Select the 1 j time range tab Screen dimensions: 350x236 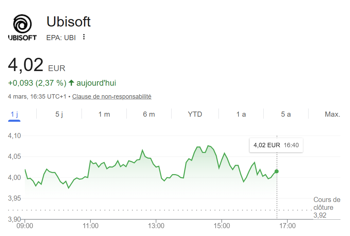point(14,114)
